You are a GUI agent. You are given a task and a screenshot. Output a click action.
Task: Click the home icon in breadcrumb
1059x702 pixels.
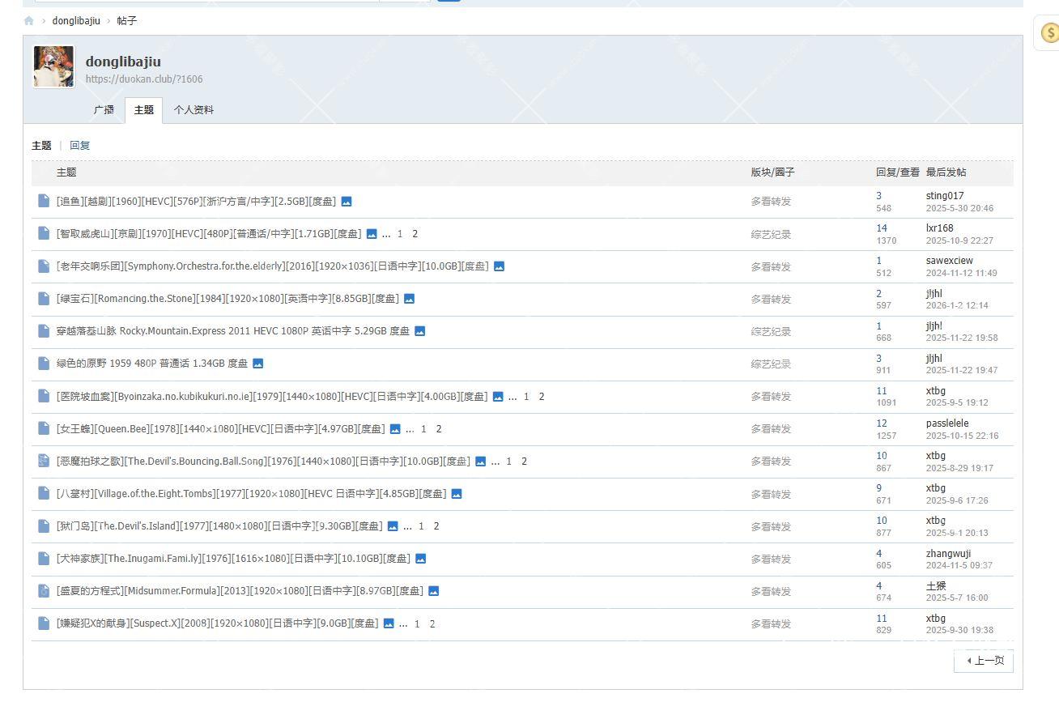point(29,21)
